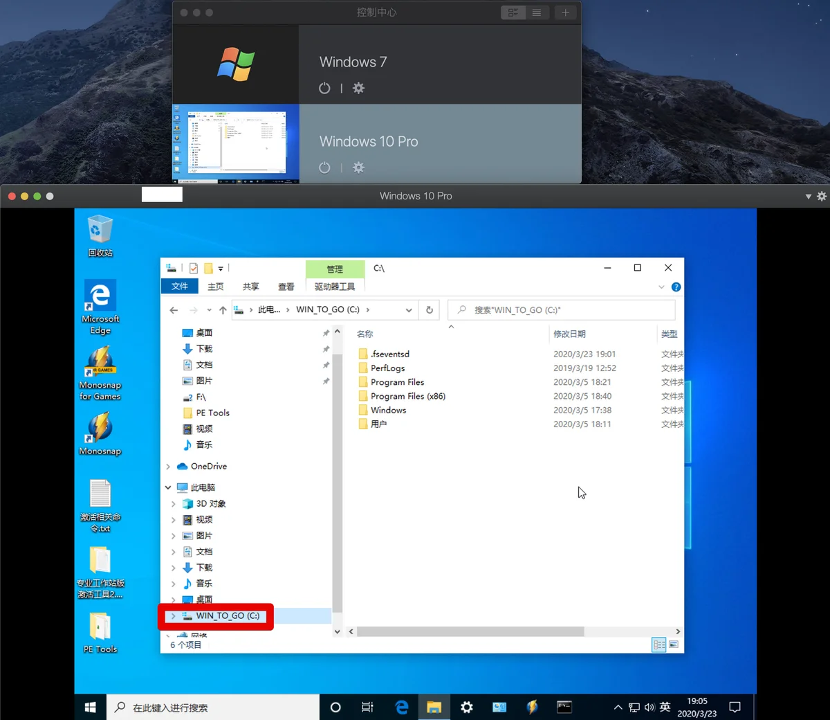The image size is (830, 720).
Task: Click the gear icon in the VM window title bar
Action: point(822,197)
